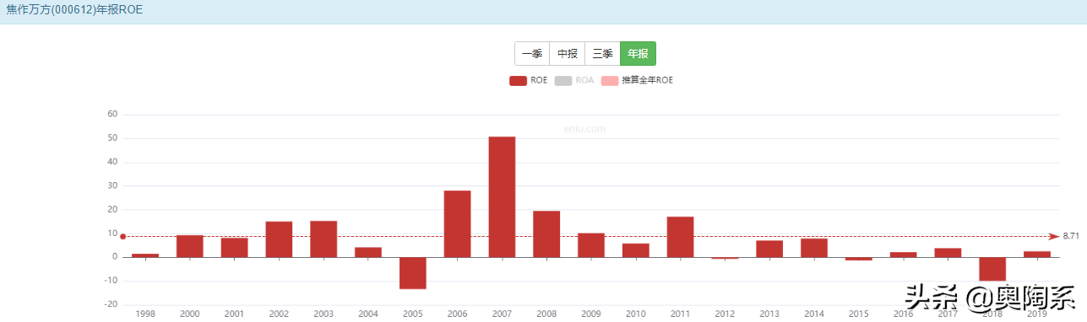The image size is (1087, 322).
Task: Click the 2006 ROE bar
Action: coord(457,223)
